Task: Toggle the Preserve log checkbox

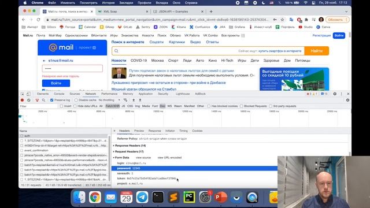Action: [51, 100]
